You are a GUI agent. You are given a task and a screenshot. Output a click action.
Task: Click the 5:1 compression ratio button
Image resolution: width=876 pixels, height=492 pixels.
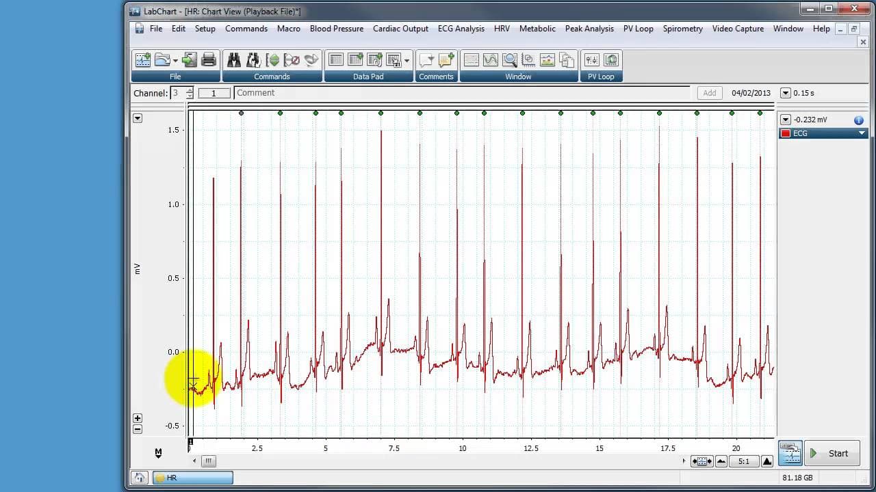coord(744,461)
